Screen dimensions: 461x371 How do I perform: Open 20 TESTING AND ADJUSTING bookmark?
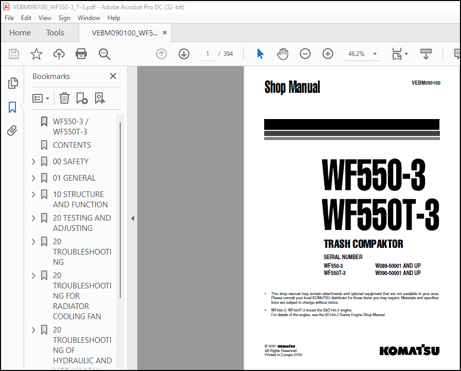[x=82, y=223]
